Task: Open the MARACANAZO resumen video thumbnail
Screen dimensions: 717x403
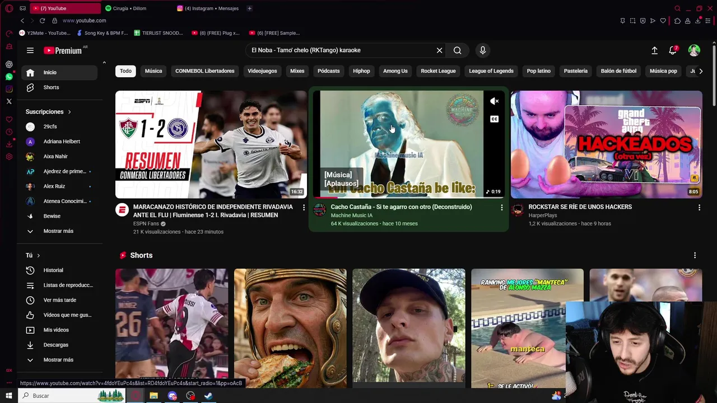Action: (x=211, y=144)
